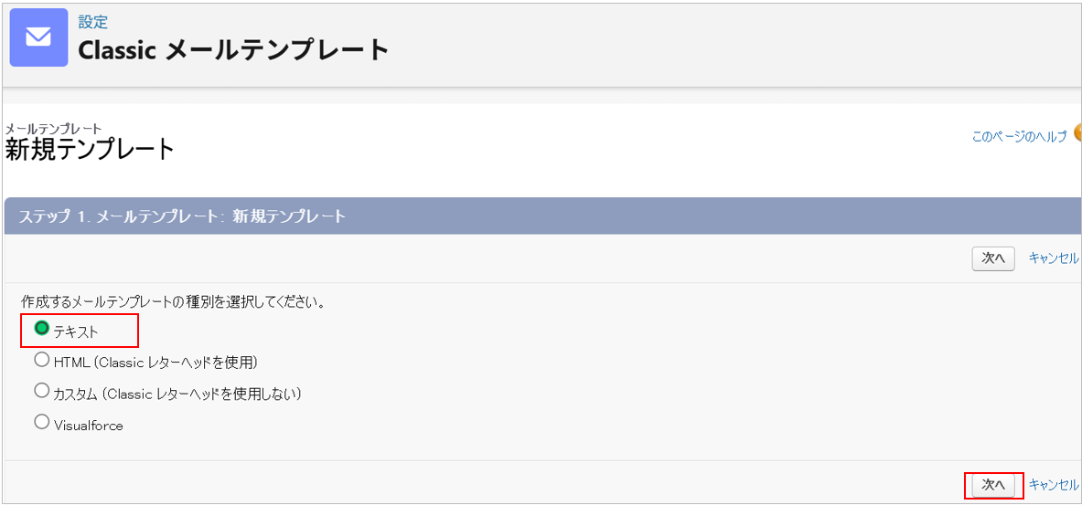The image size is (1082, 505).
Task: Click the small メールテンプレート label above heading
Action: pos(53,129)
